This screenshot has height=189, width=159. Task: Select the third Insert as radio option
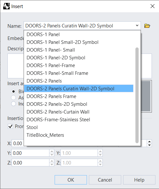[x=13, y=104]
